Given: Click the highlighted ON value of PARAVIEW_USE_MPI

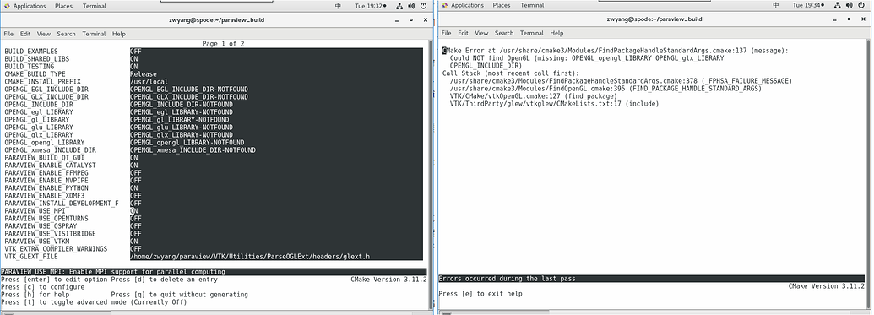Looking at the screenshot, I should tap(133, 211).
